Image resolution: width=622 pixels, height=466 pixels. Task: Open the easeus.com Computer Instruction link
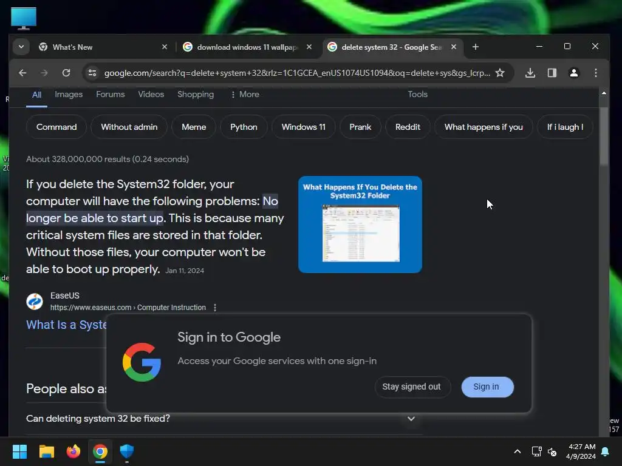click(x=128, y=308)
